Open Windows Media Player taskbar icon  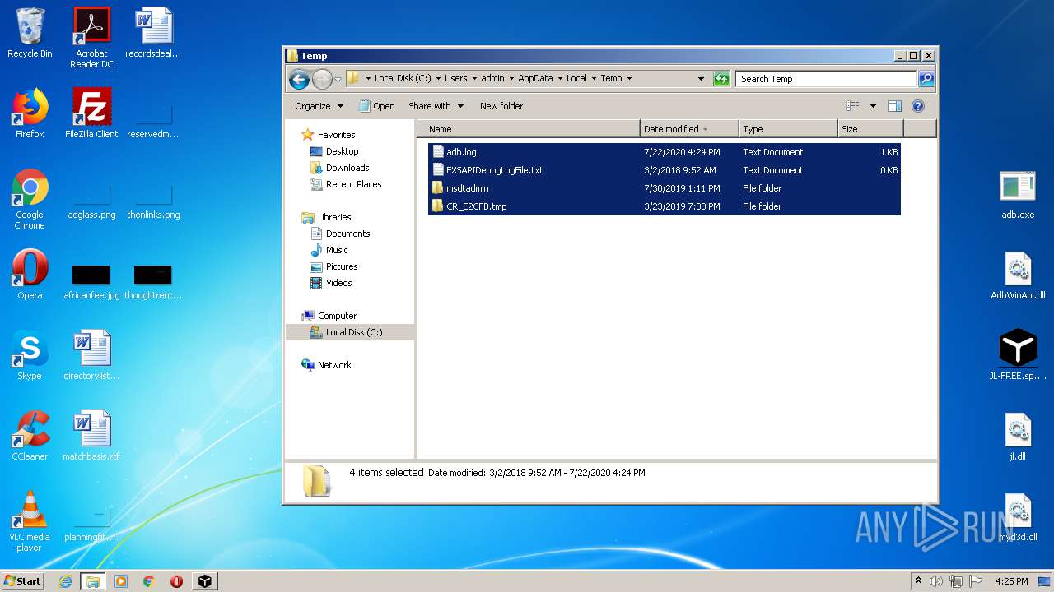pos(121,581)
